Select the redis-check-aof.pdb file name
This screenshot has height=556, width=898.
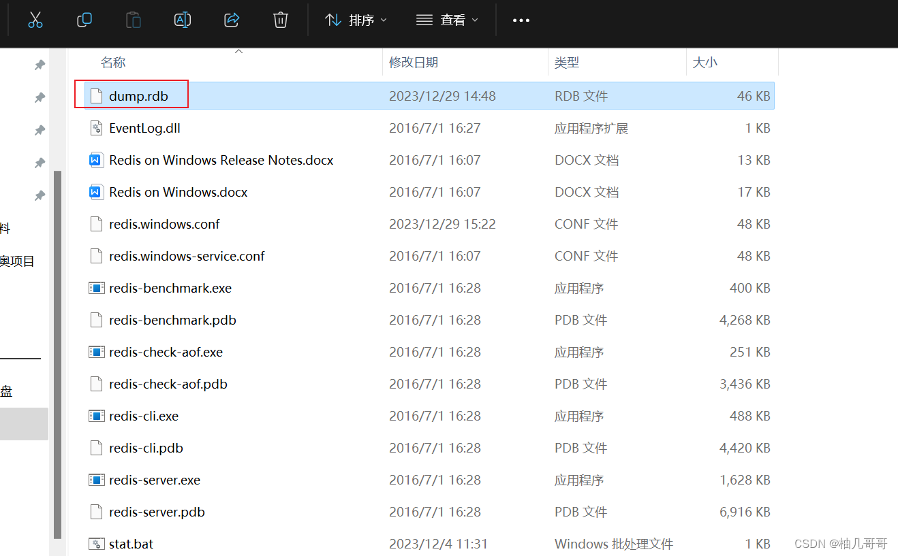tap(168, 384)
